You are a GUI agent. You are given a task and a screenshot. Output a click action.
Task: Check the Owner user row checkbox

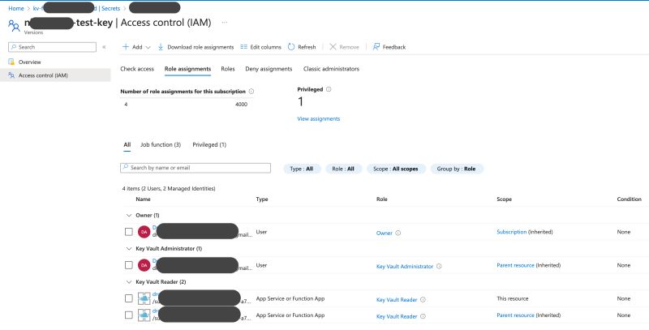(x=129, y=232)
